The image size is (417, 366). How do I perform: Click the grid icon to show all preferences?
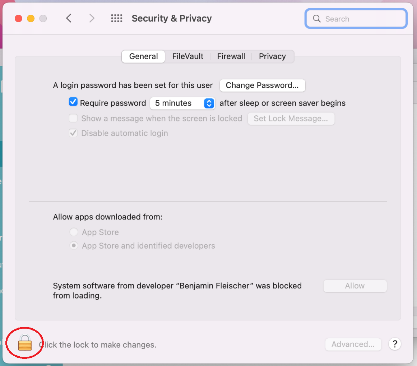tap(117, 18)
